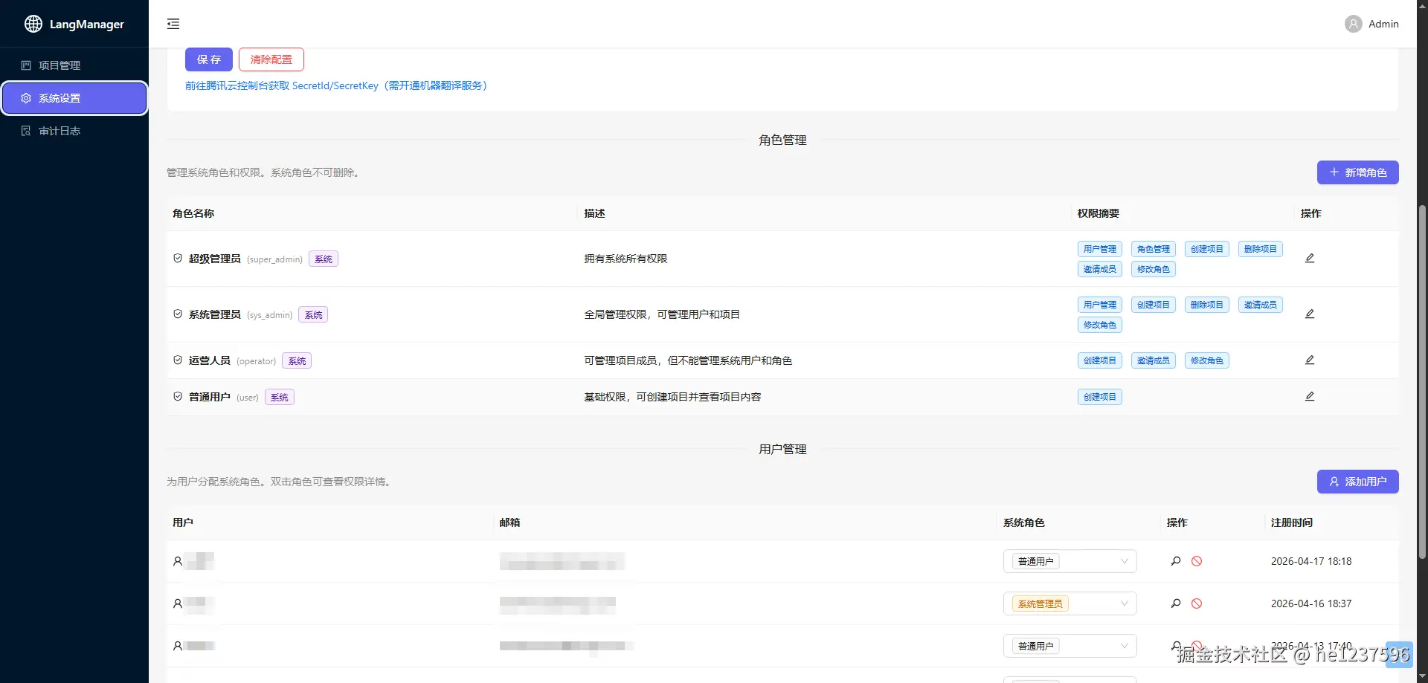Open 审计日志 in the sidebar
The image size is (1428, 683).
pos(74,131)
